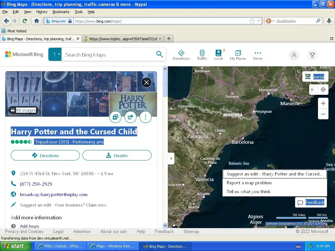Open the Sitemap footer link
This screenshot has width=335, height=251.
[x=191, y=232]
